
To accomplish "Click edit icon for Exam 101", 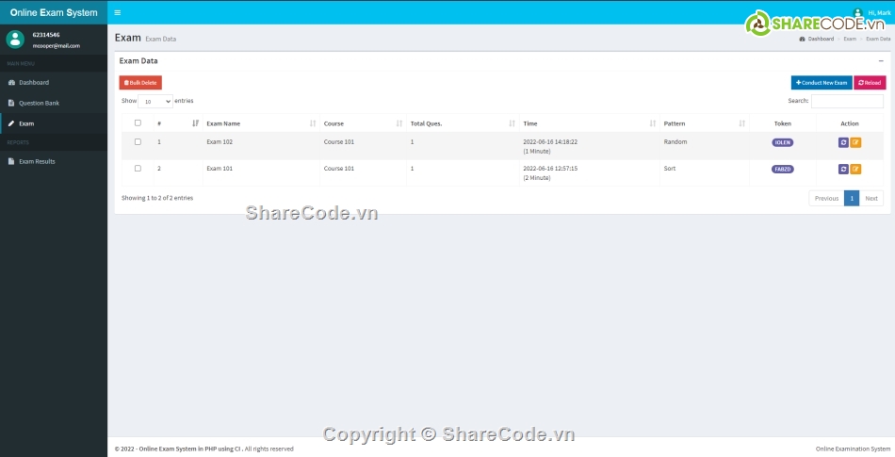I will click(x=855, y=169).
